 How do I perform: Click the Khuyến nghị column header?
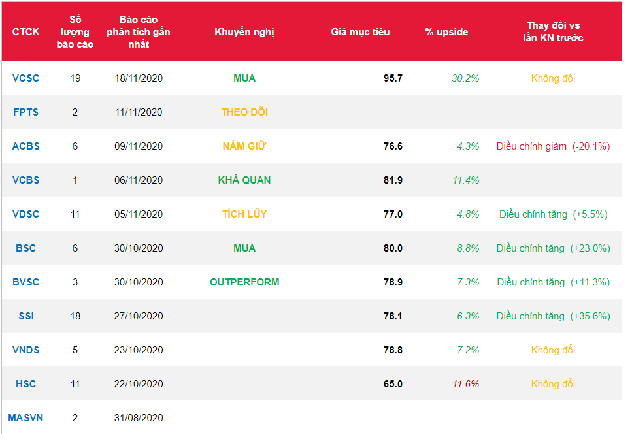point(244,32)
